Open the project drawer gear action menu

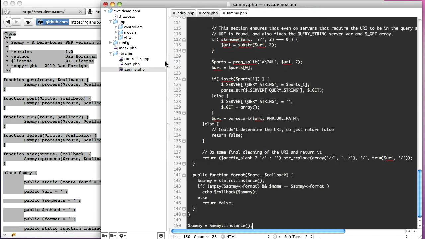tap(122, 236)
